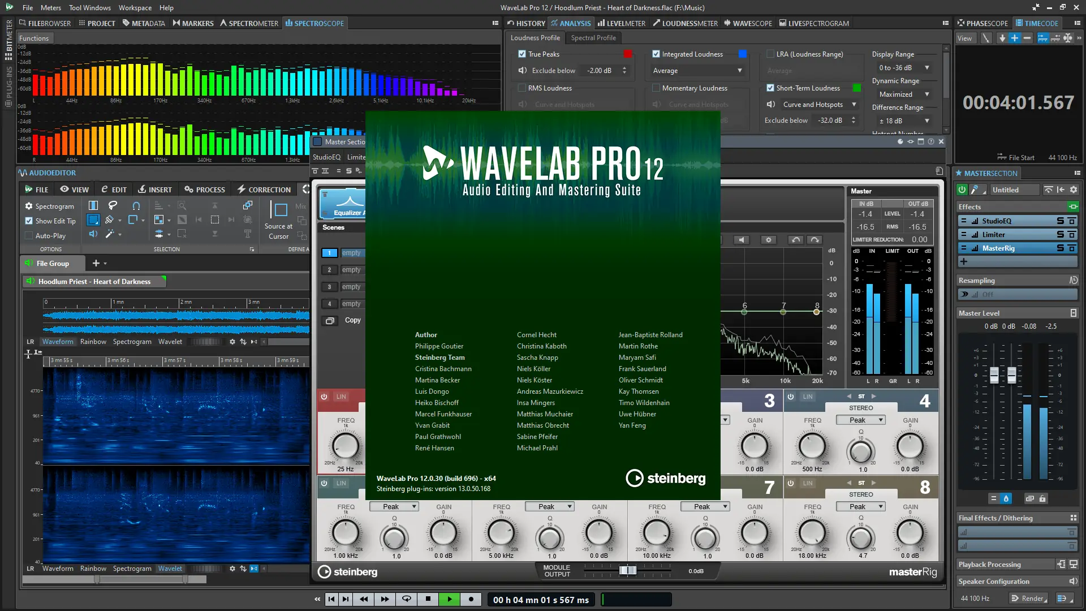Toggle the Loop playback icon
The image size is (1086, 611).
(406, 599)
